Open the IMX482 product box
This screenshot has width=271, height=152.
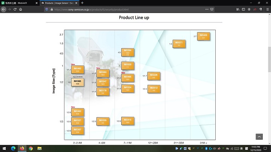(x=78, y=70)
